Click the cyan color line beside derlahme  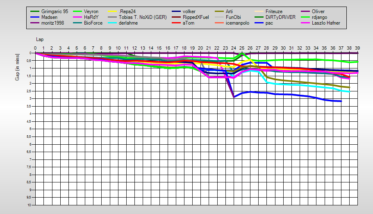point(112,23)
